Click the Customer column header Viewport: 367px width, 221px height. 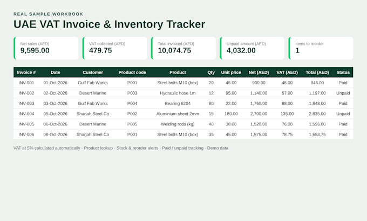coord(93,72)
